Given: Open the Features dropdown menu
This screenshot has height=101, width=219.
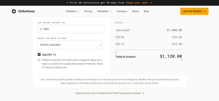Looking at the screenshot, I should (x=73, y=11).
